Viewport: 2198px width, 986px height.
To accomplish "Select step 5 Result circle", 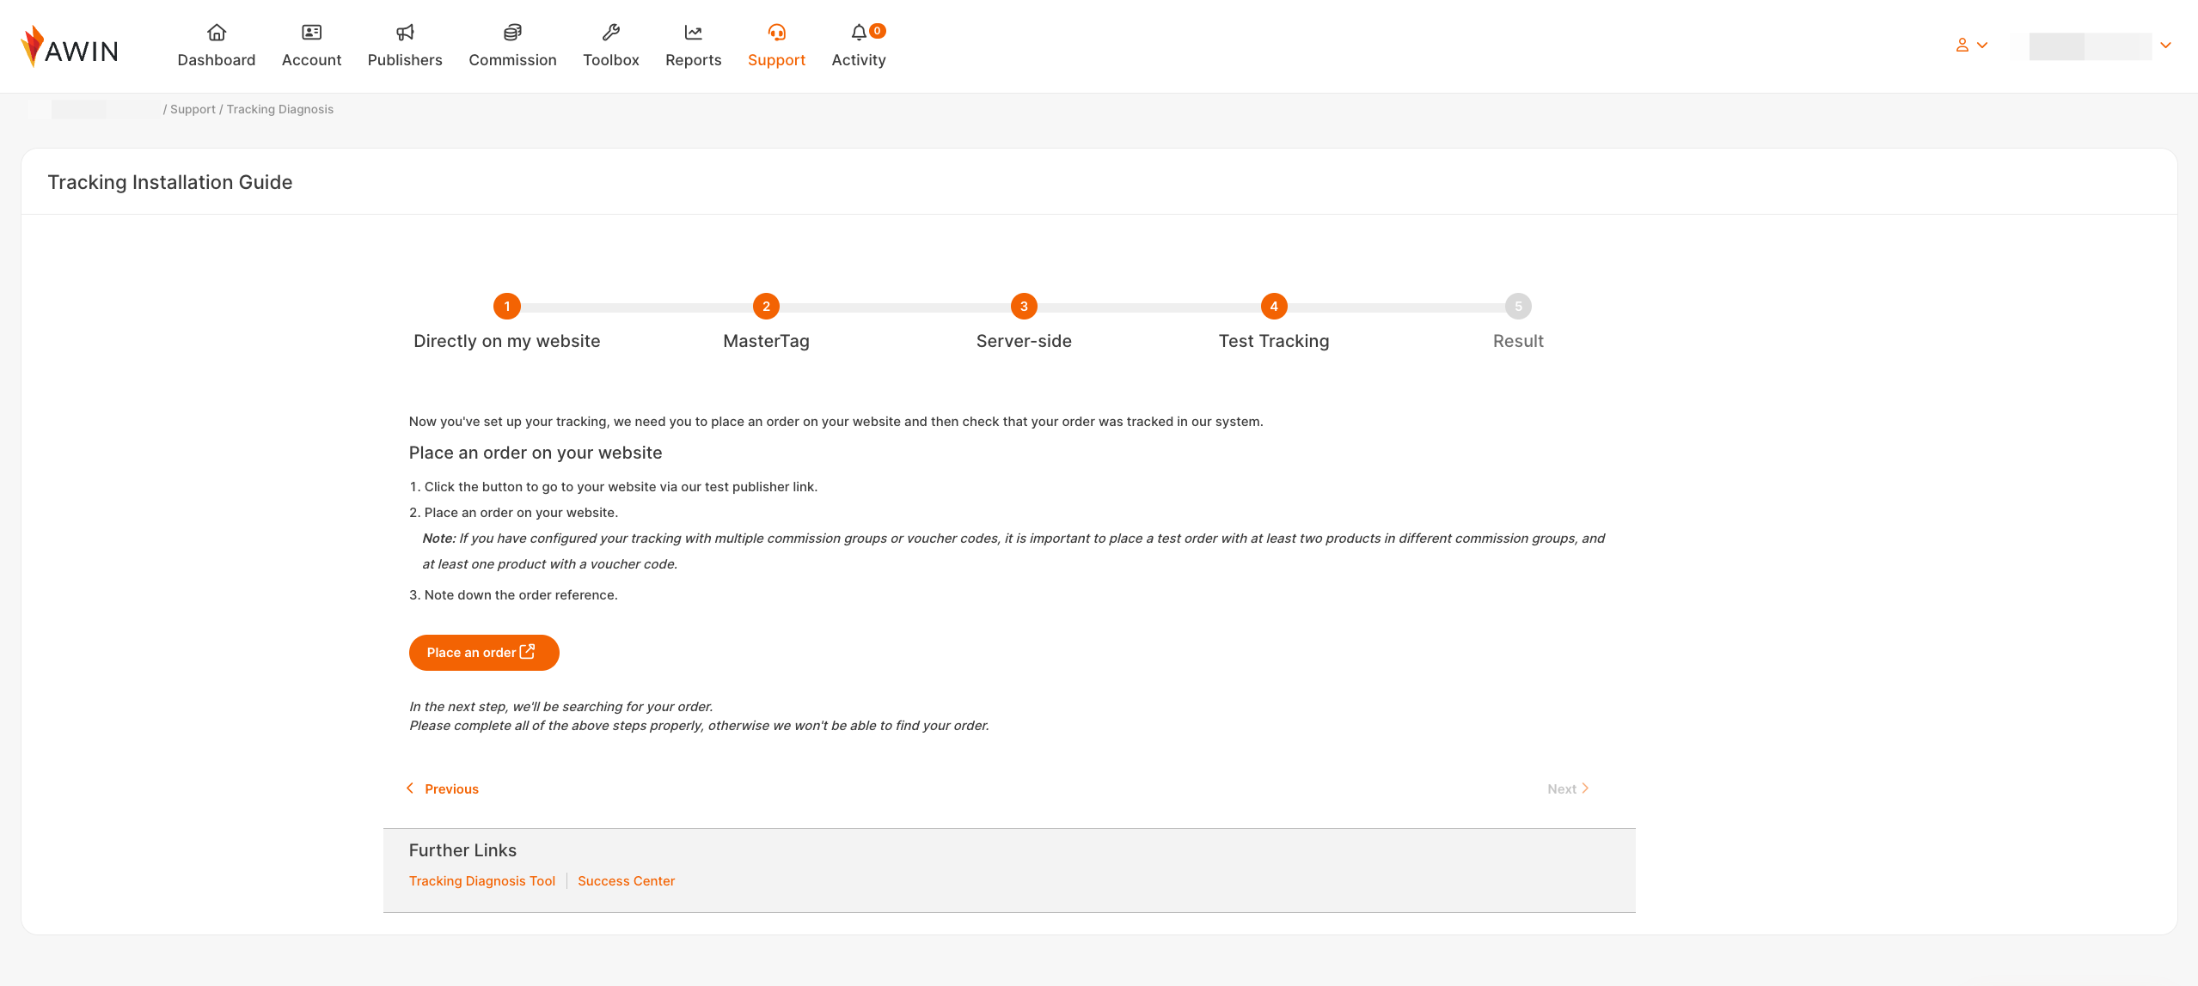I will tap(1518, 307).
